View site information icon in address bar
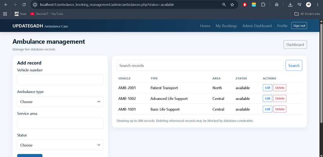The width and height of the screenshot is (323, 157). (35, 4)
